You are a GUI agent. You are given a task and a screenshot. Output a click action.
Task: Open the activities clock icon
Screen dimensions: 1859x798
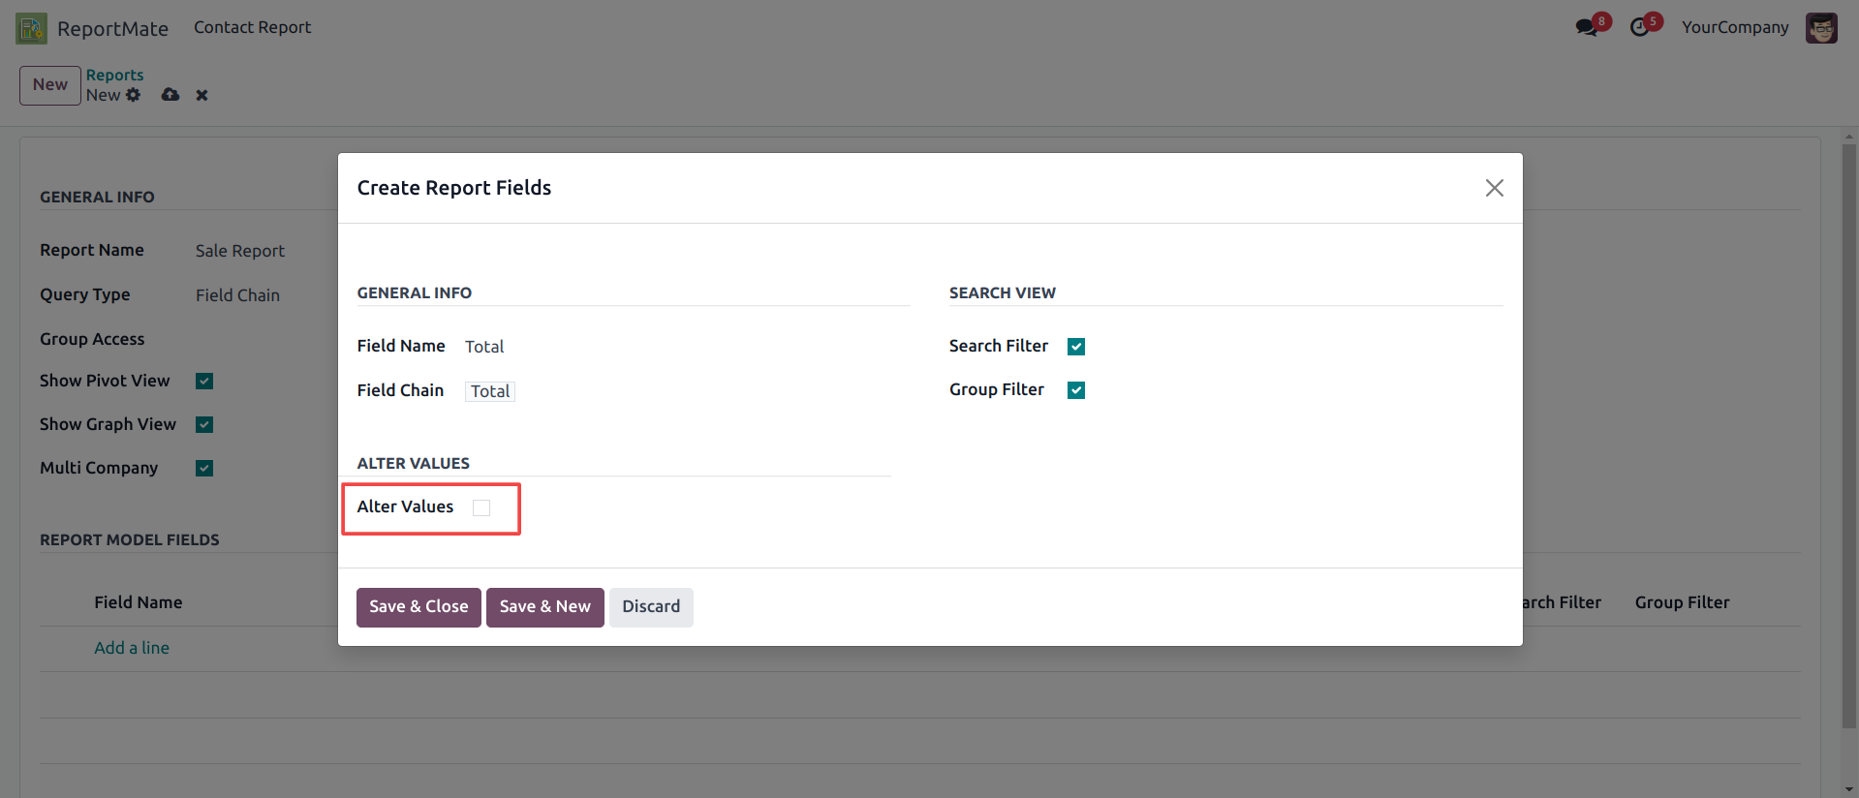click(x=1639, y=27)
